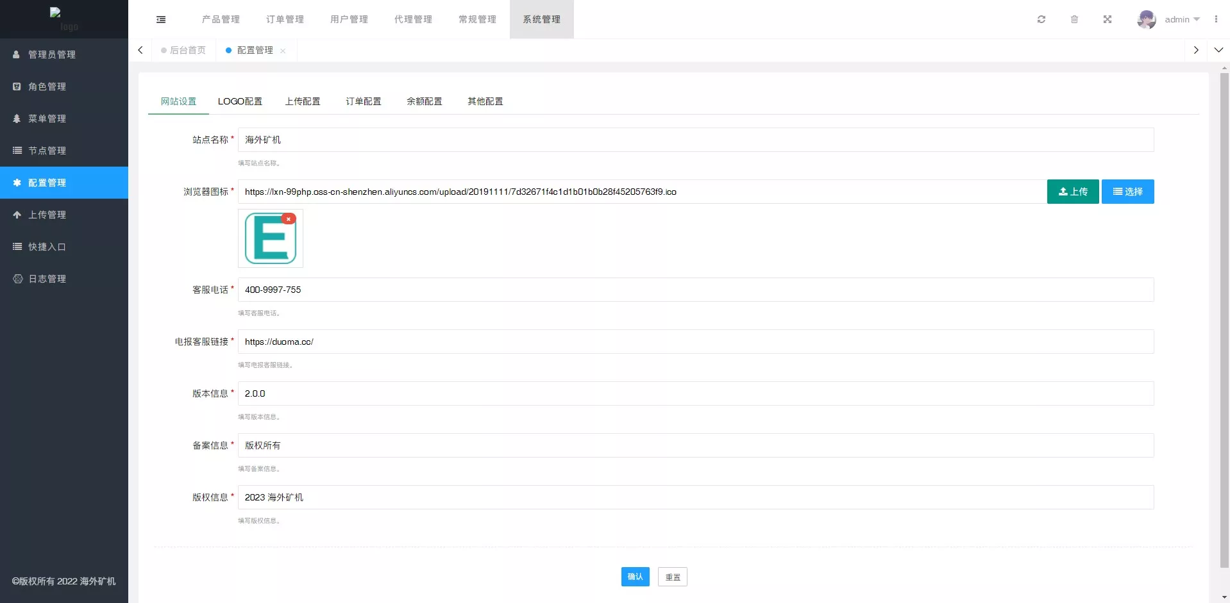Open the 订单管理 top menu
The height and width of the screenshot is (603, 1230).
coord(285,19)
